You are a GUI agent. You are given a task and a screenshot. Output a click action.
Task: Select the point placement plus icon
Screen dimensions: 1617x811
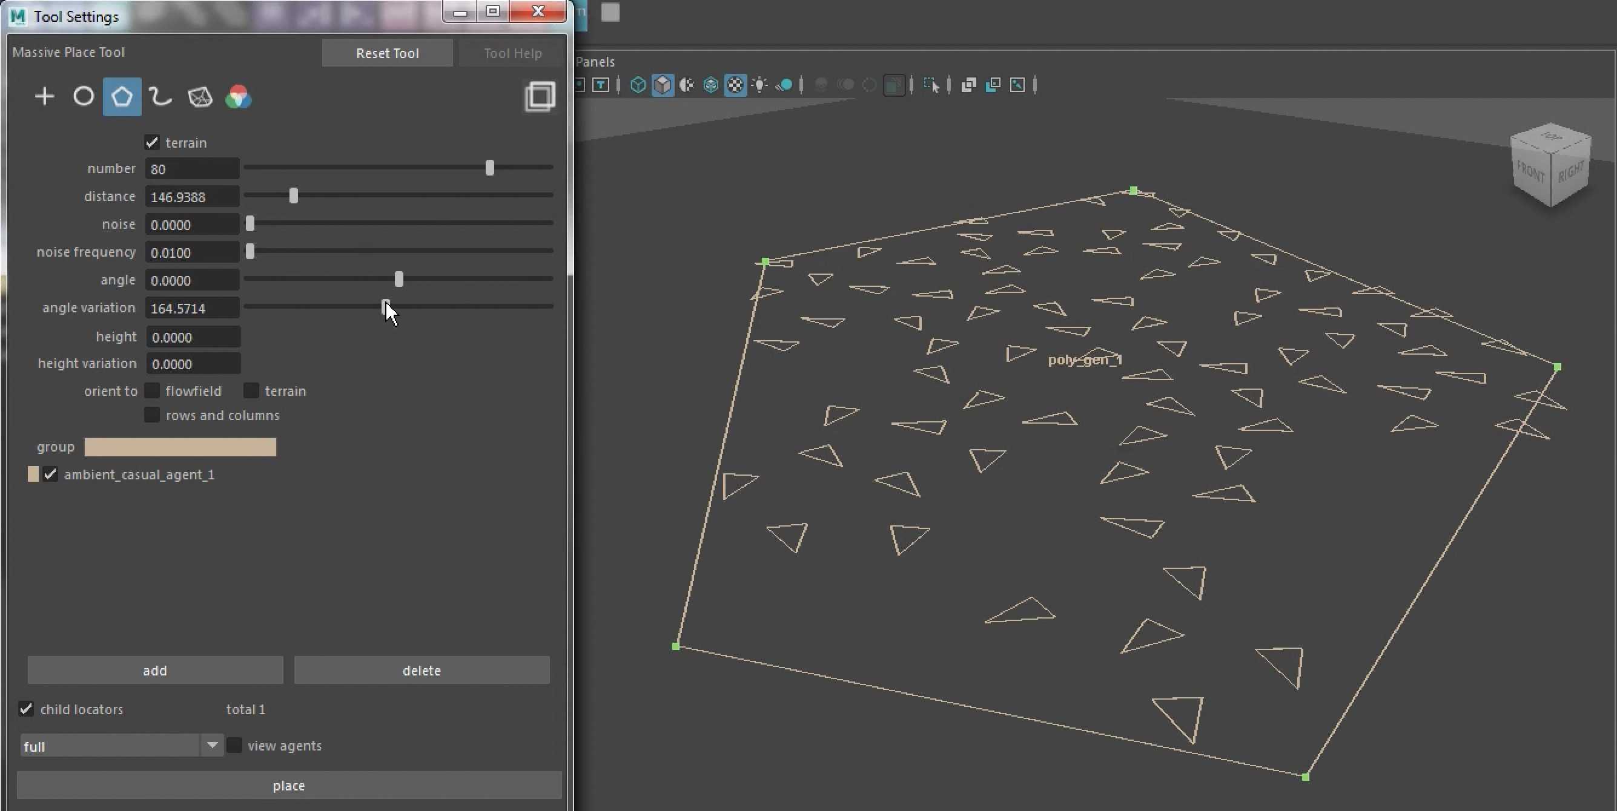point(45,97)
